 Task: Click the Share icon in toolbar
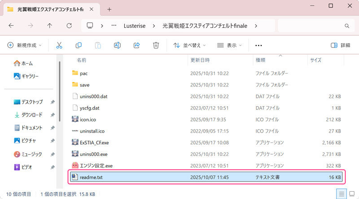[x=137, y=45]
